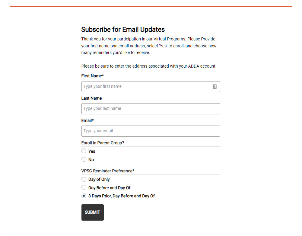Click the ADDA account address note text

click(149, 66)
